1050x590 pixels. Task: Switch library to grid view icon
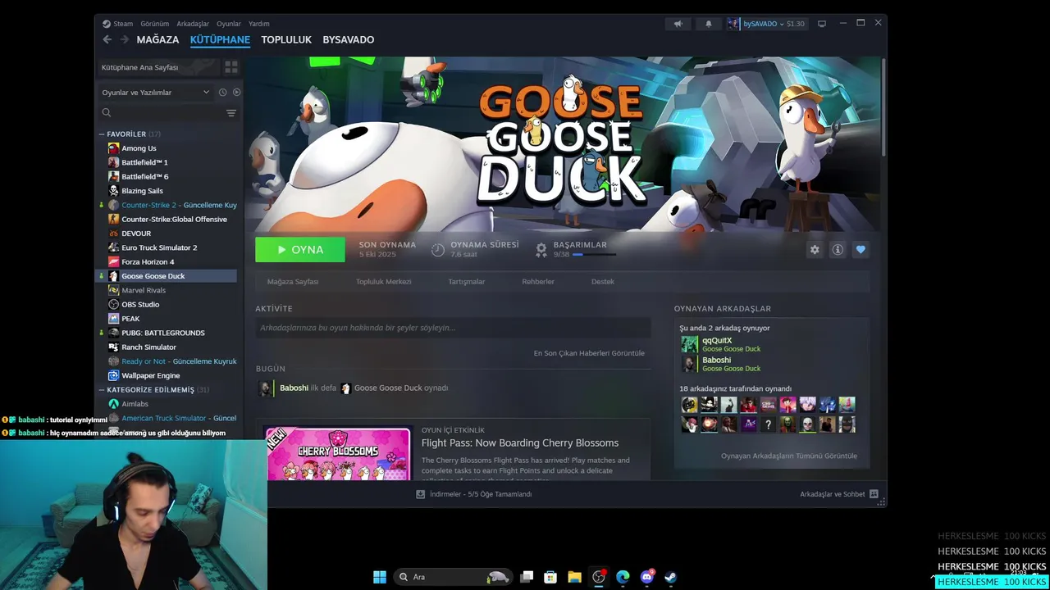231,67
